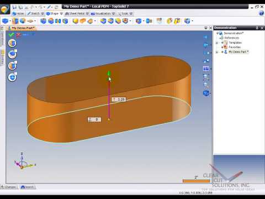
Task: Click the TopSolid application logo button
Action: [5, 9]
